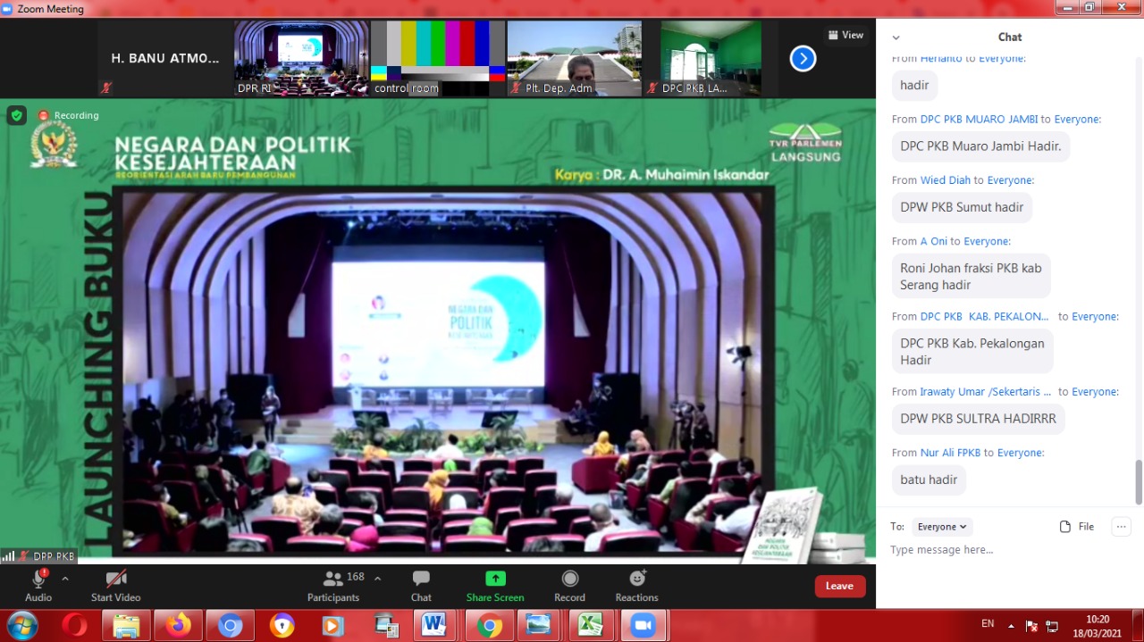Select Plt. Dep. Adm participant thumbnail
Viewport: 1144px width, 642px height.
point(575,59)
